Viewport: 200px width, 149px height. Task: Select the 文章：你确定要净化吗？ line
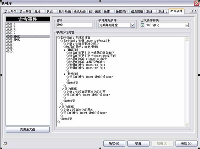tap(81, 44)
